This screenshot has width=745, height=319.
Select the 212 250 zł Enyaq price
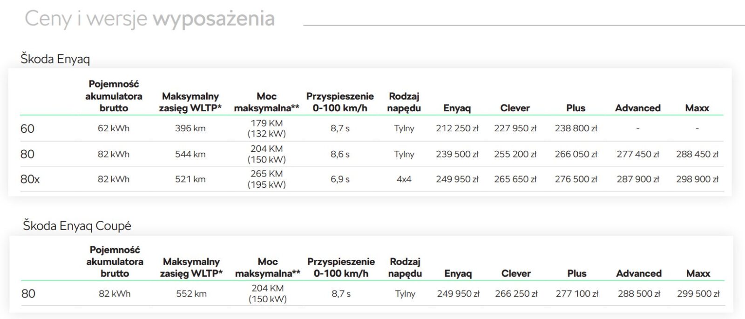click(x=457, y=129)
